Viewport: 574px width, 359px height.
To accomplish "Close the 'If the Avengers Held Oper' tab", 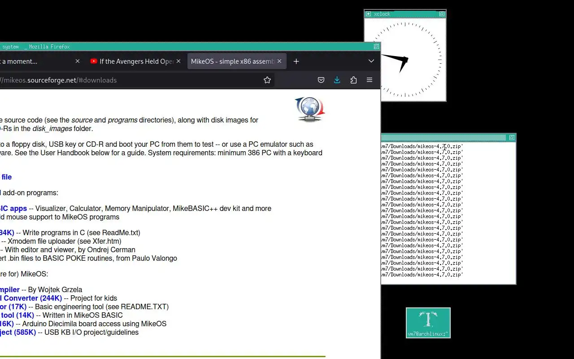I will 178,61.
